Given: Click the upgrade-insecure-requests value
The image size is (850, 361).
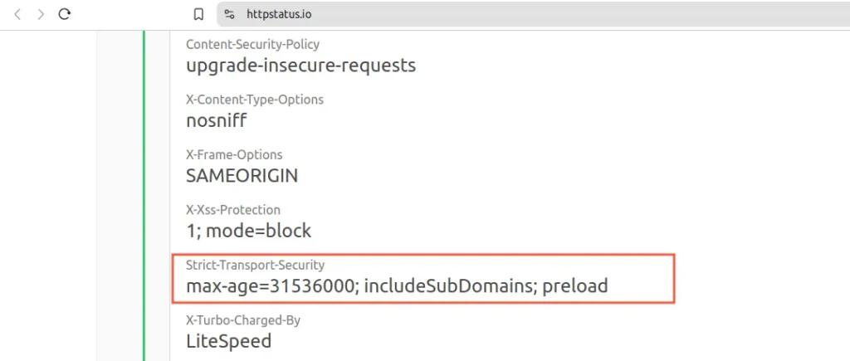Looking at the screenshot, I should coord(300,66).
